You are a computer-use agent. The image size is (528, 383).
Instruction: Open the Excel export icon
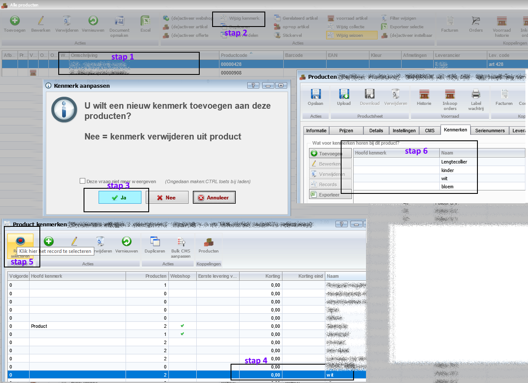[x=145, y=21]
